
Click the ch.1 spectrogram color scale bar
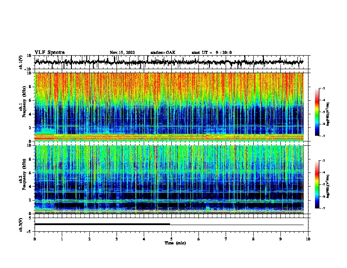tap(317, 112)
